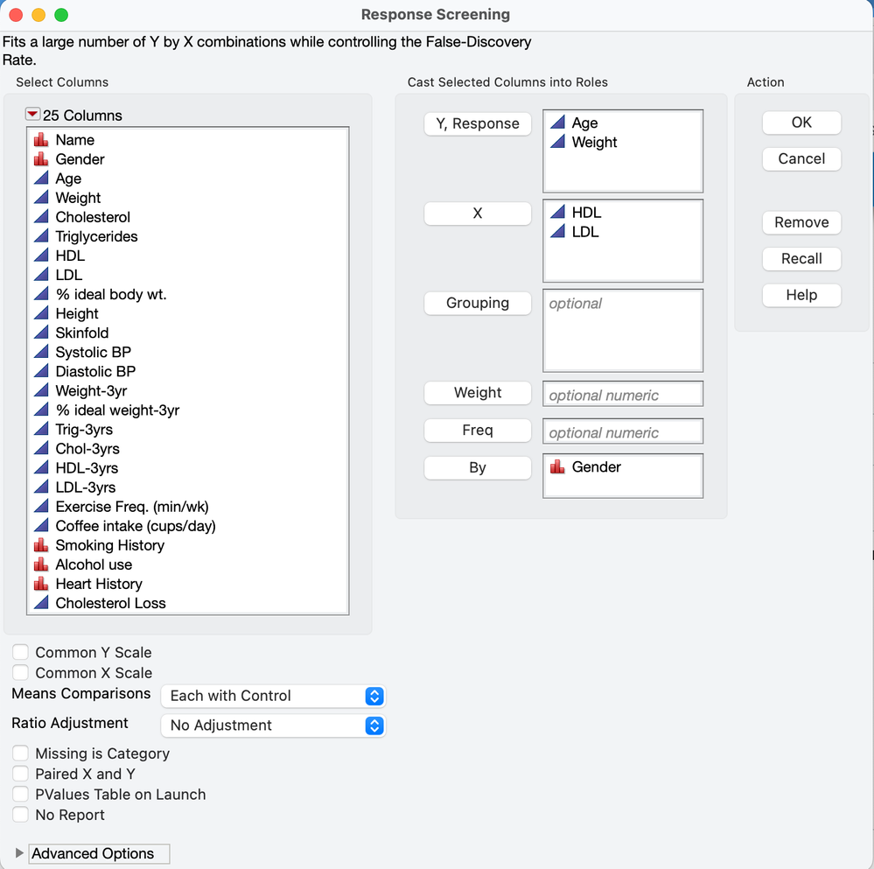The image size is (874, 869).
Task: Click the continuous icon beside Skinfold
Action: pos(40,333)
